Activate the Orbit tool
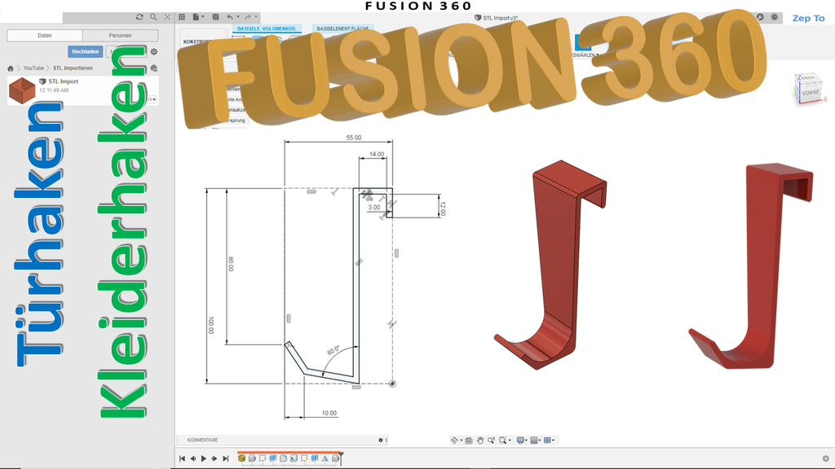Image resolution: width=835 pixels, height=469 pixels. click(454, 441)
